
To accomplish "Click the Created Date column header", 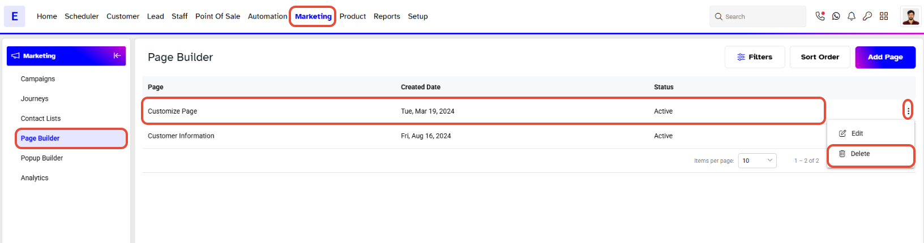I will [421, 87].
